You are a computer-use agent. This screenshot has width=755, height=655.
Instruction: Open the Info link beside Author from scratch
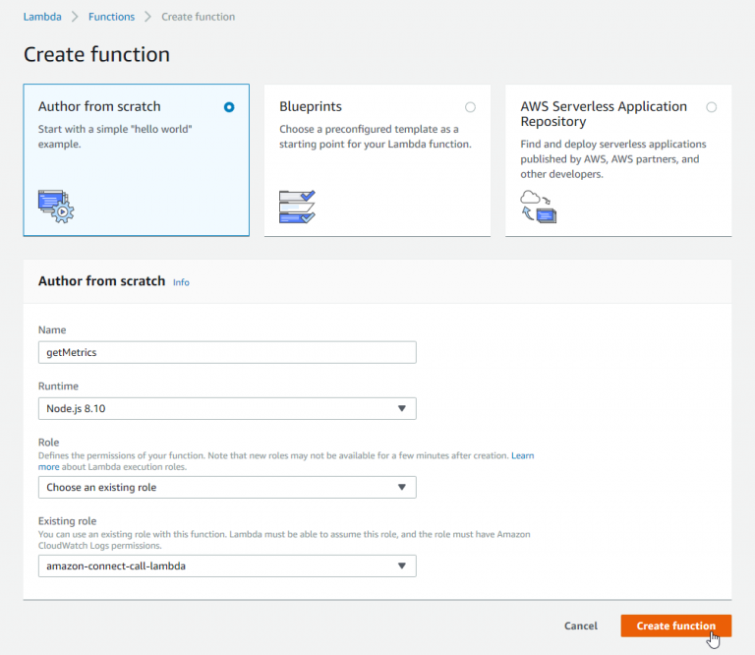(x=181, y=282)
